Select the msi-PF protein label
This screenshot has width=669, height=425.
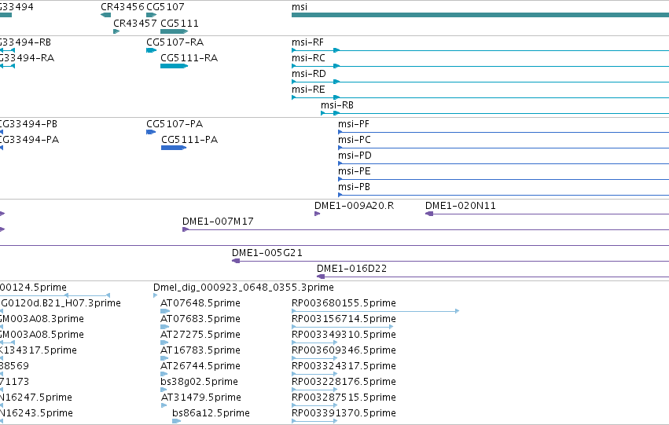tap(354, 124)
